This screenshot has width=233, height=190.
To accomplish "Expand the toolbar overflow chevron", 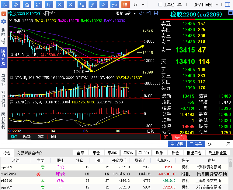I will click(135, 5).
